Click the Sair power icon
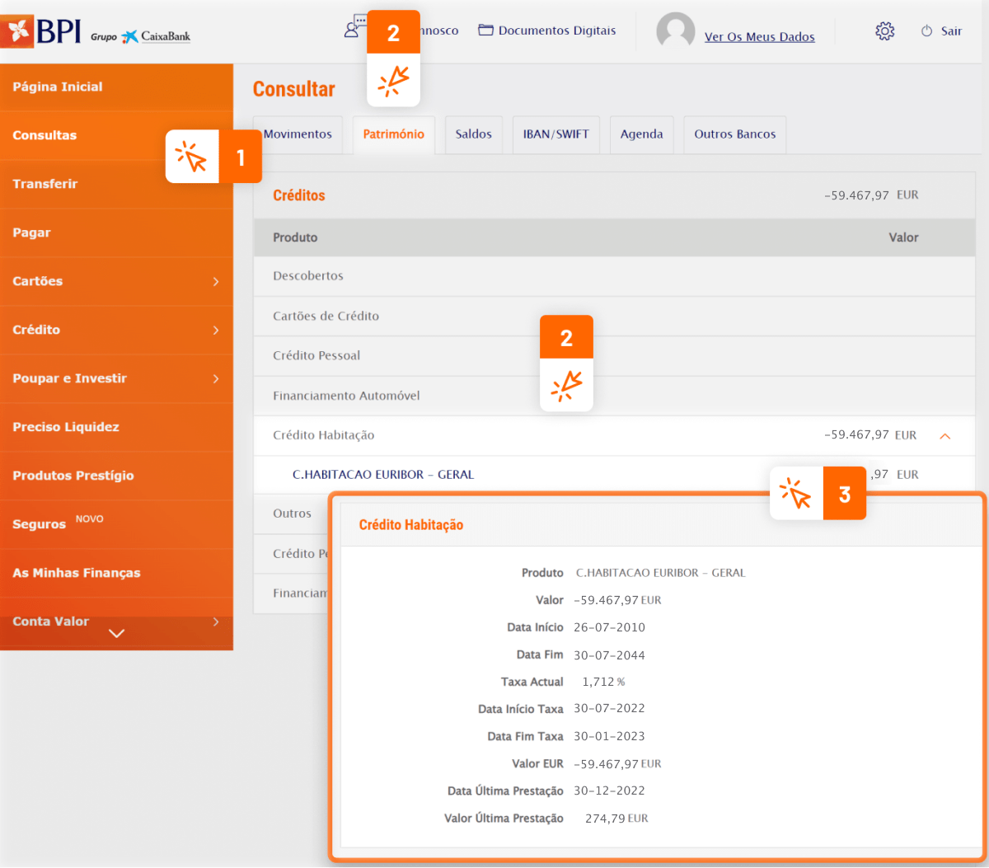The height and width of the screenshot is (868, 989). pyautogui.click(x=926, y=31)
